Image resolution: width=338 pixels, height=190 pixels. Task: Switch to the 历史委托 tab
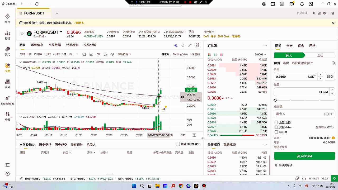point(45,145)
